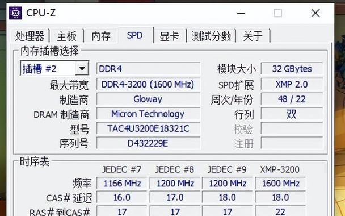Click the JEDEC #9 1200 MHz frequency cell
Viewport: 345px width, 216px height.
pos(227,184)
